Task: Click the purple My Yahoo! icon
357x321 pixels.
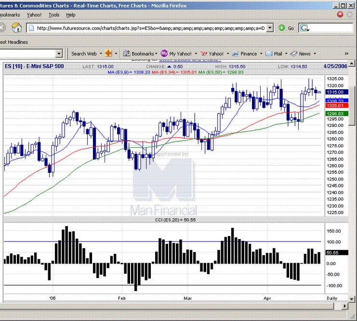Action: tap(164, 54)
